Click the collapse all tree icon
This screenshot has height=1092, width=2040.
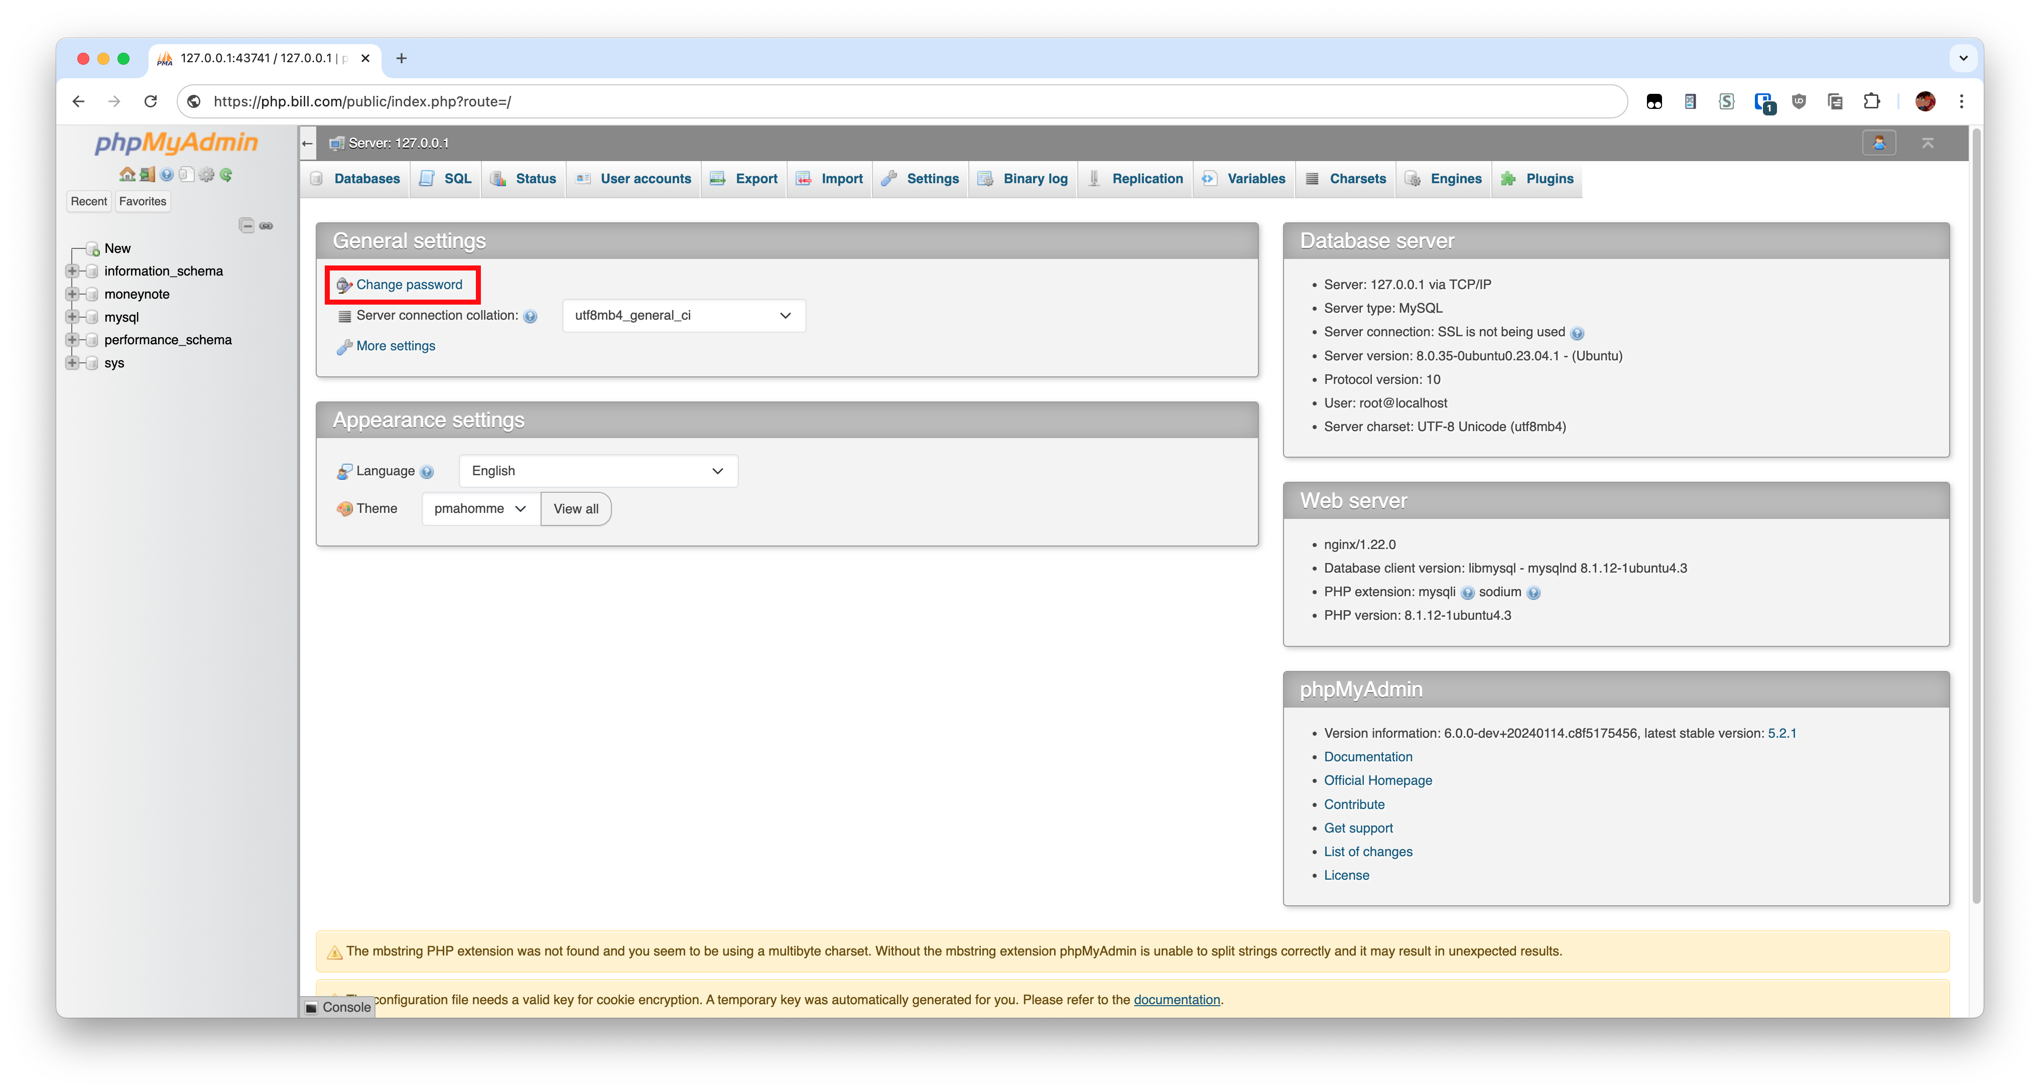pyautogui.click(x=246, y=226)
